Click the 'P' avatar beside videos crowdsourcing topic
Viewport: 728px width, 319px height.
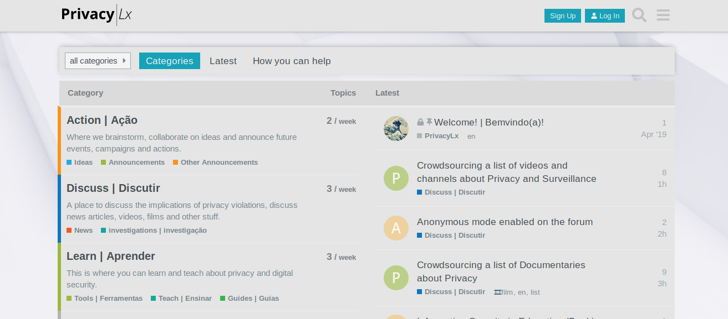pos(396,179)
